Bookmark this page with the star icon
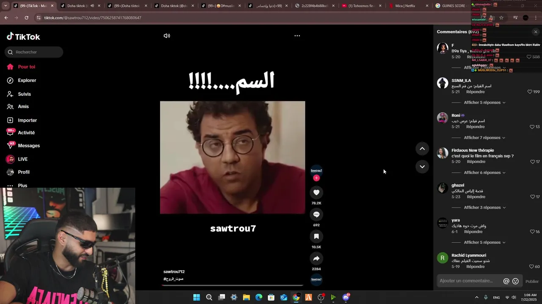 [501, 18]
